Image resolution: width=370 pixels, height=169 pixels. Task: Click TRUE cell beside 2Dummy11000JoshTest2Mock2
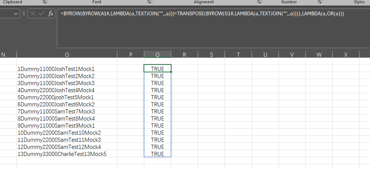(x=157, y=76)
